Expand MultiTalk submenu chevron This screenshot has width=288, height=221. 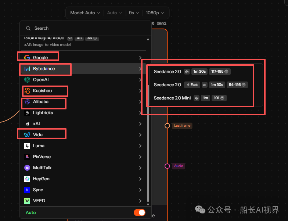(x=140, y=168)
